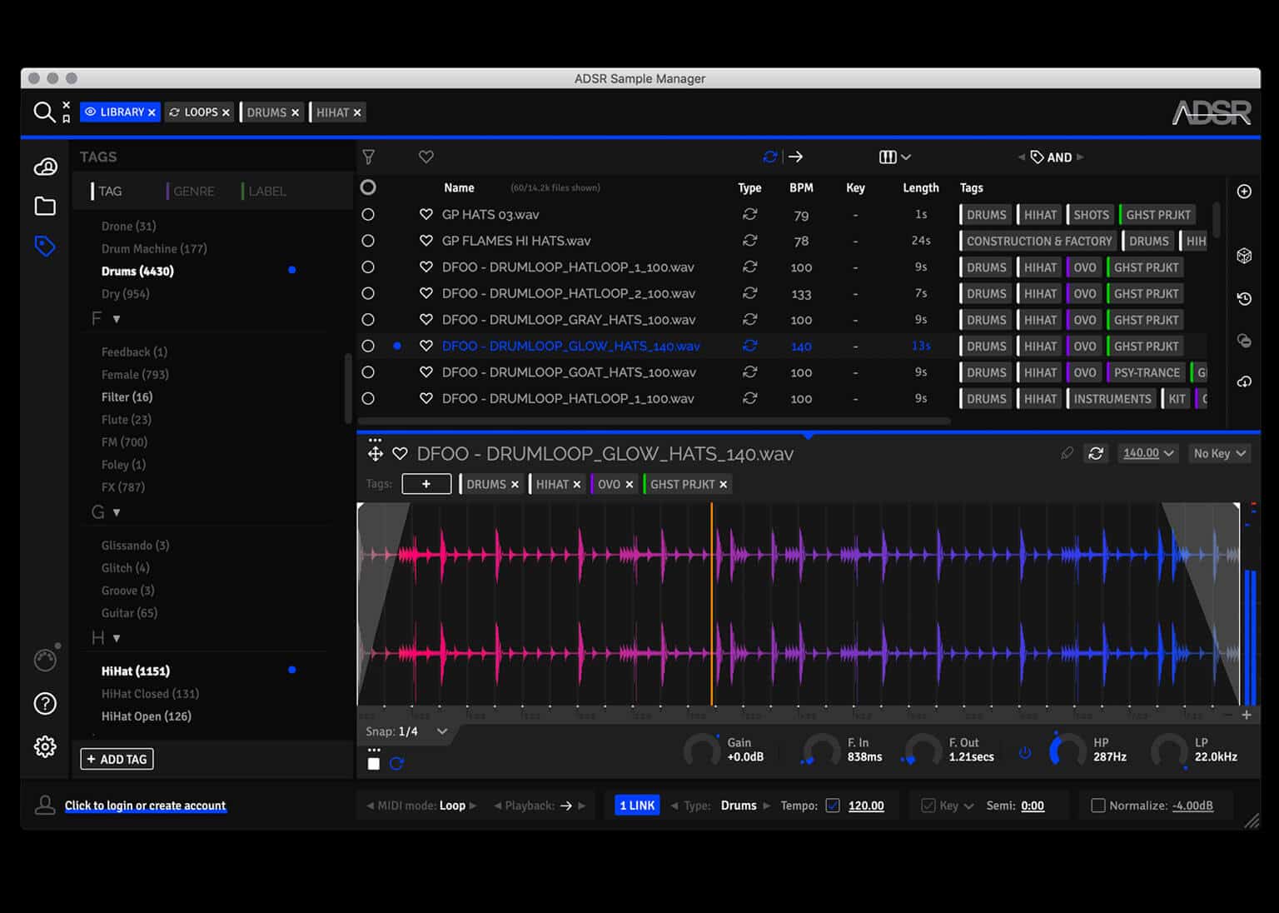
Task: Click the HP filter knob
Action: 1067,750
